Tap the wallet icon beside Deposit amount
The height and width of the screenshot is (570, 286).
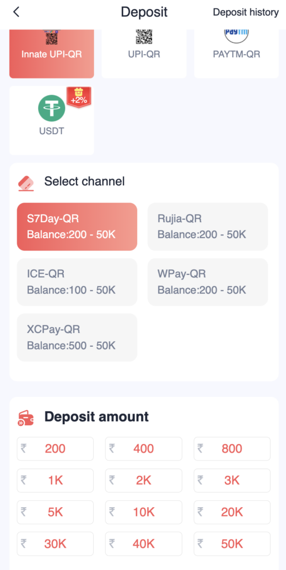[x=26, y=419]
